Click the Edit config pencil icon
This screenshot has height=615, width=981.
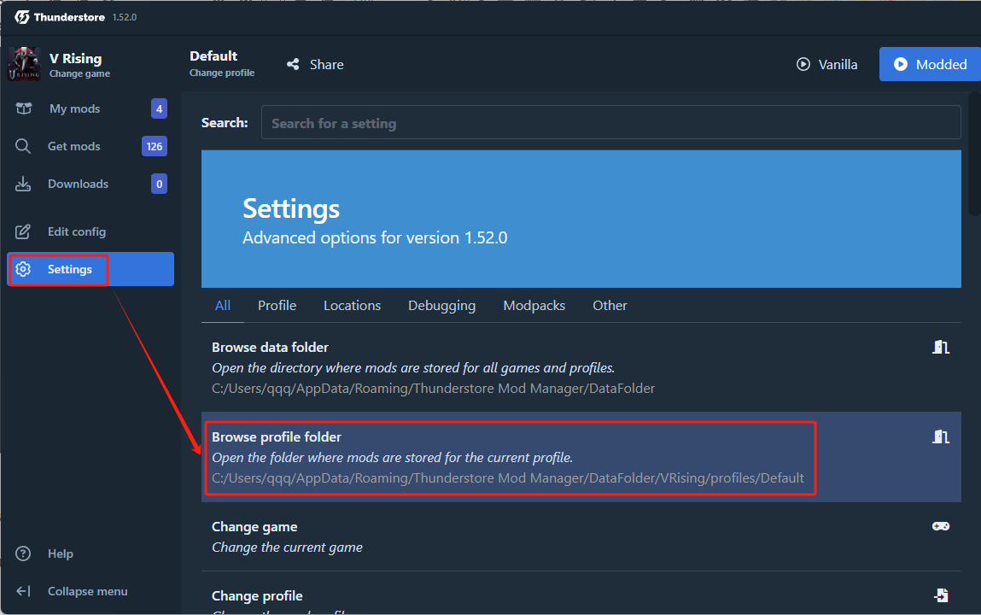(x=23, y=231)
